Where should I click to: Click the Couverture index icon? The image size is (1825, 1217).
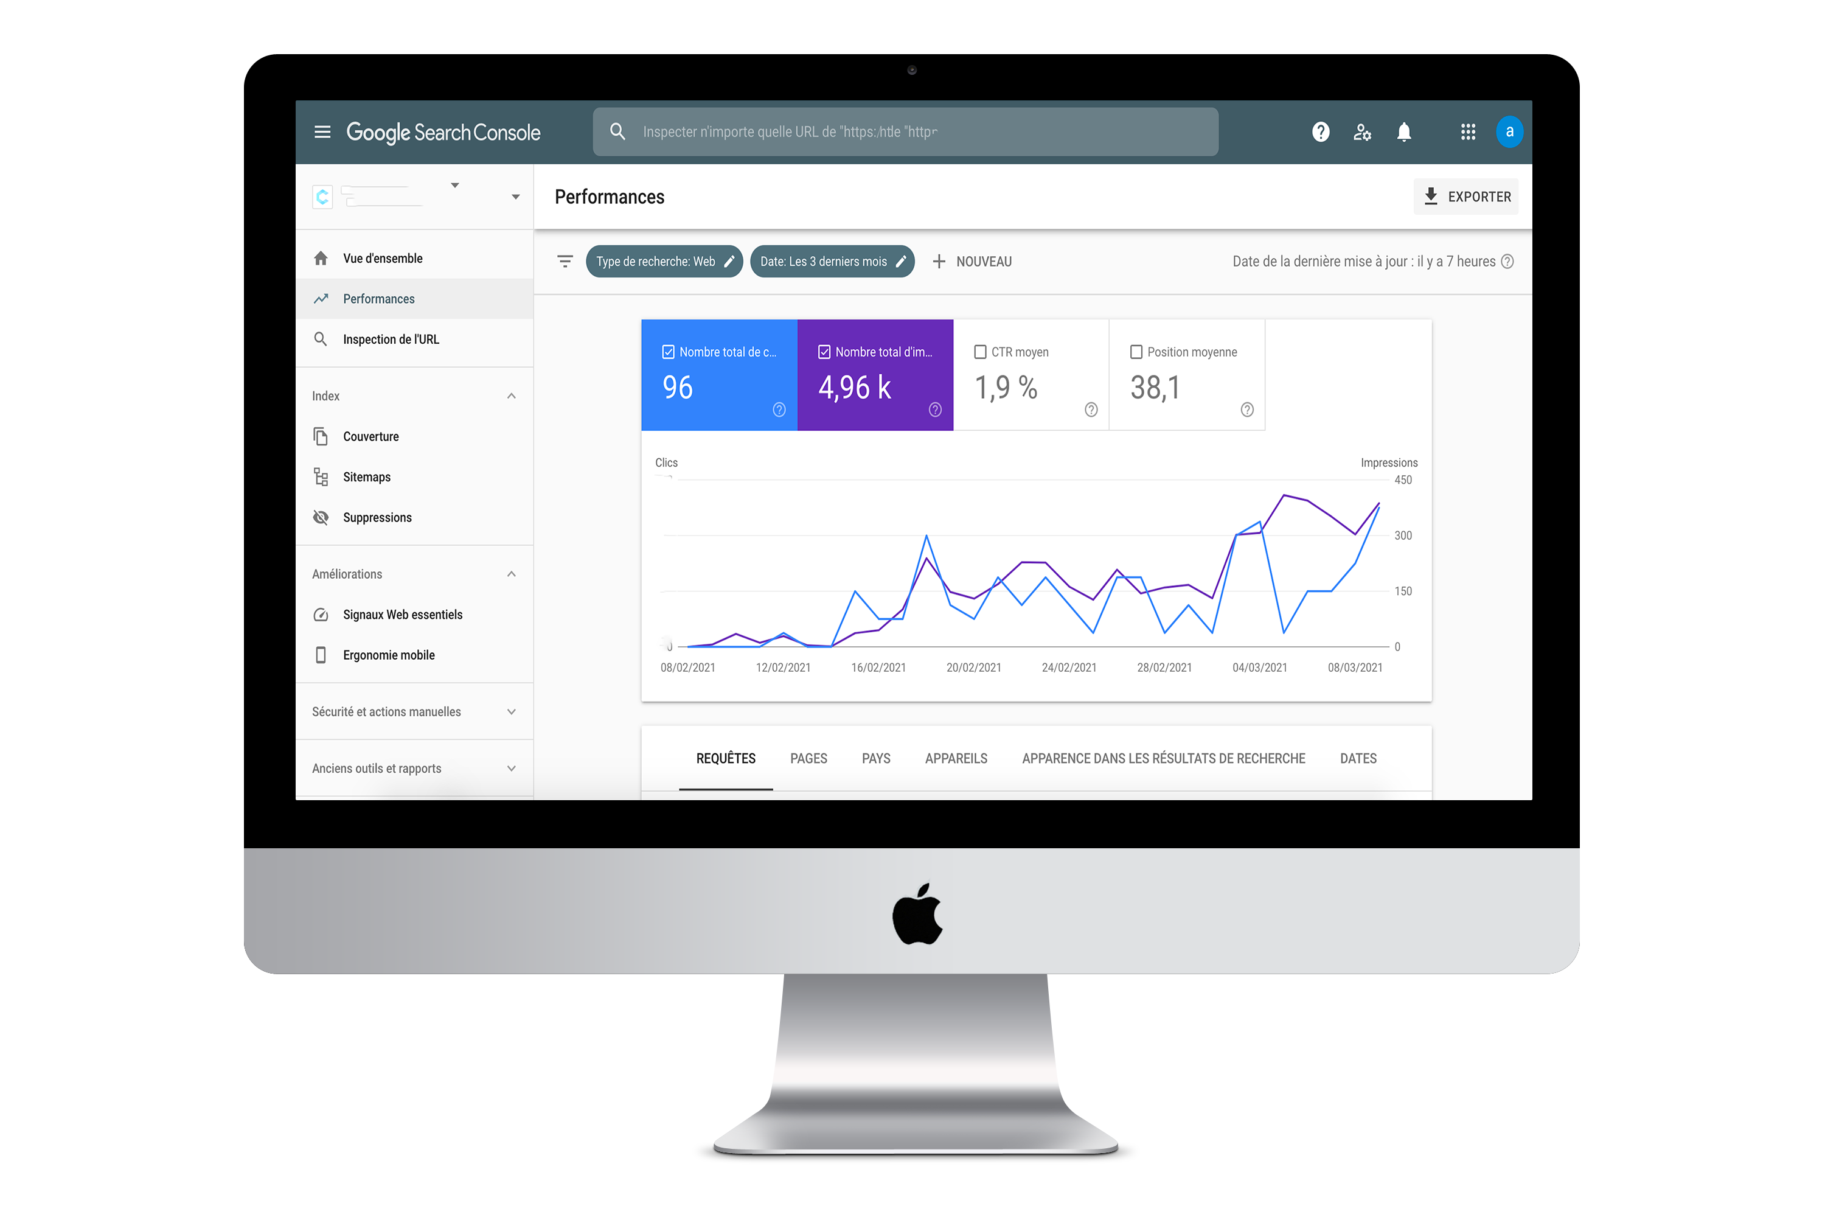coord(321,436)
